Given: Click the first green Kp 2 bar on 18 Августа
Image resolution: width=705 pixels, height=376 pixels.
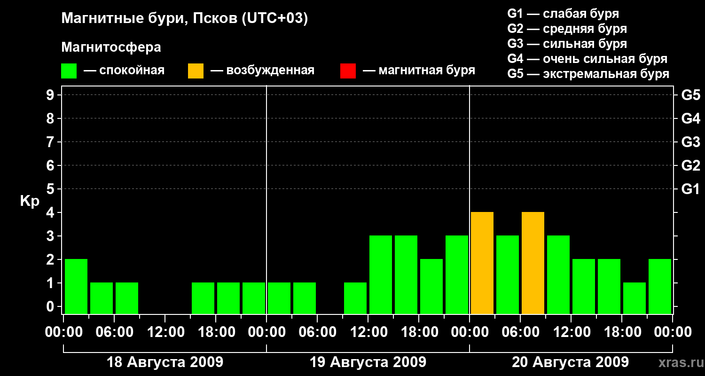Looking at the screenshot, I should pos(76,286).
